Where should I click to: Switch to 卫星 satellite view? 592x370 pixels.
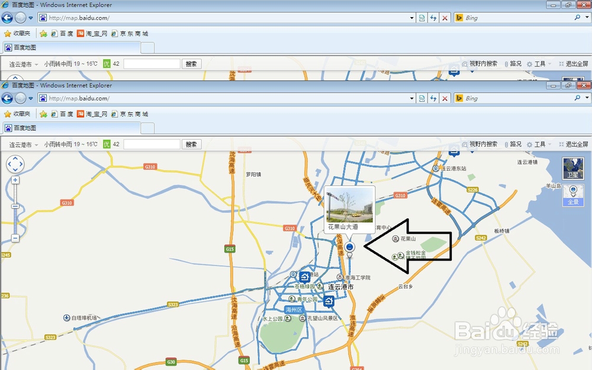573,168
